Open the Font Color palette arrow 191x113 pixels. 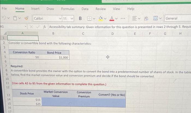(x=116, y=19)
